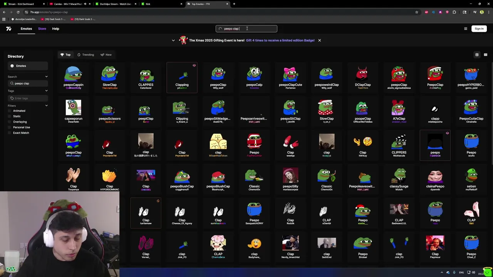This screenshot has height=277, width=493.
Task: Click the top emote search field
Action: (246, 28)
